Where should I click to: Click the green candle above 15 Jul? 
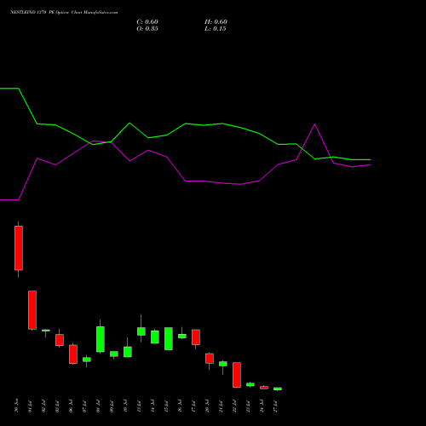click(x=169, y=338)
